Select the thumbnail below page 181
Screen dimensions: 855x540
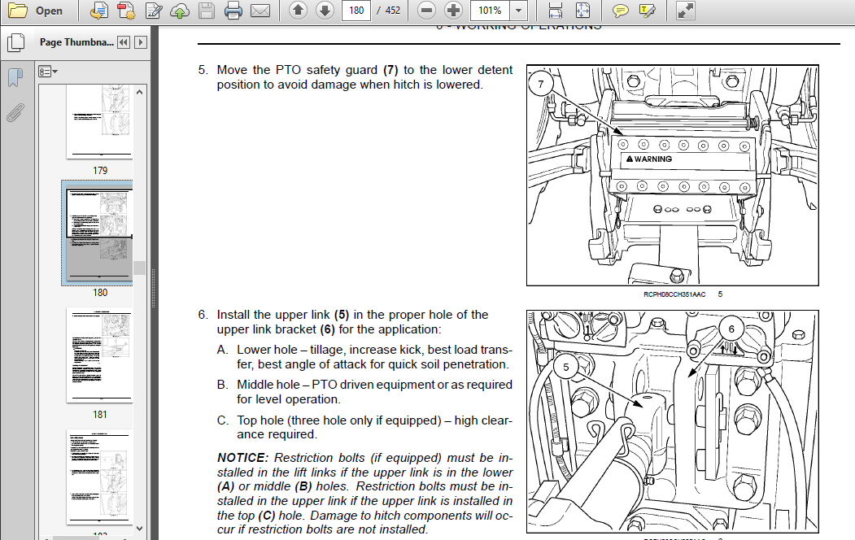click(x=99, y=477)
